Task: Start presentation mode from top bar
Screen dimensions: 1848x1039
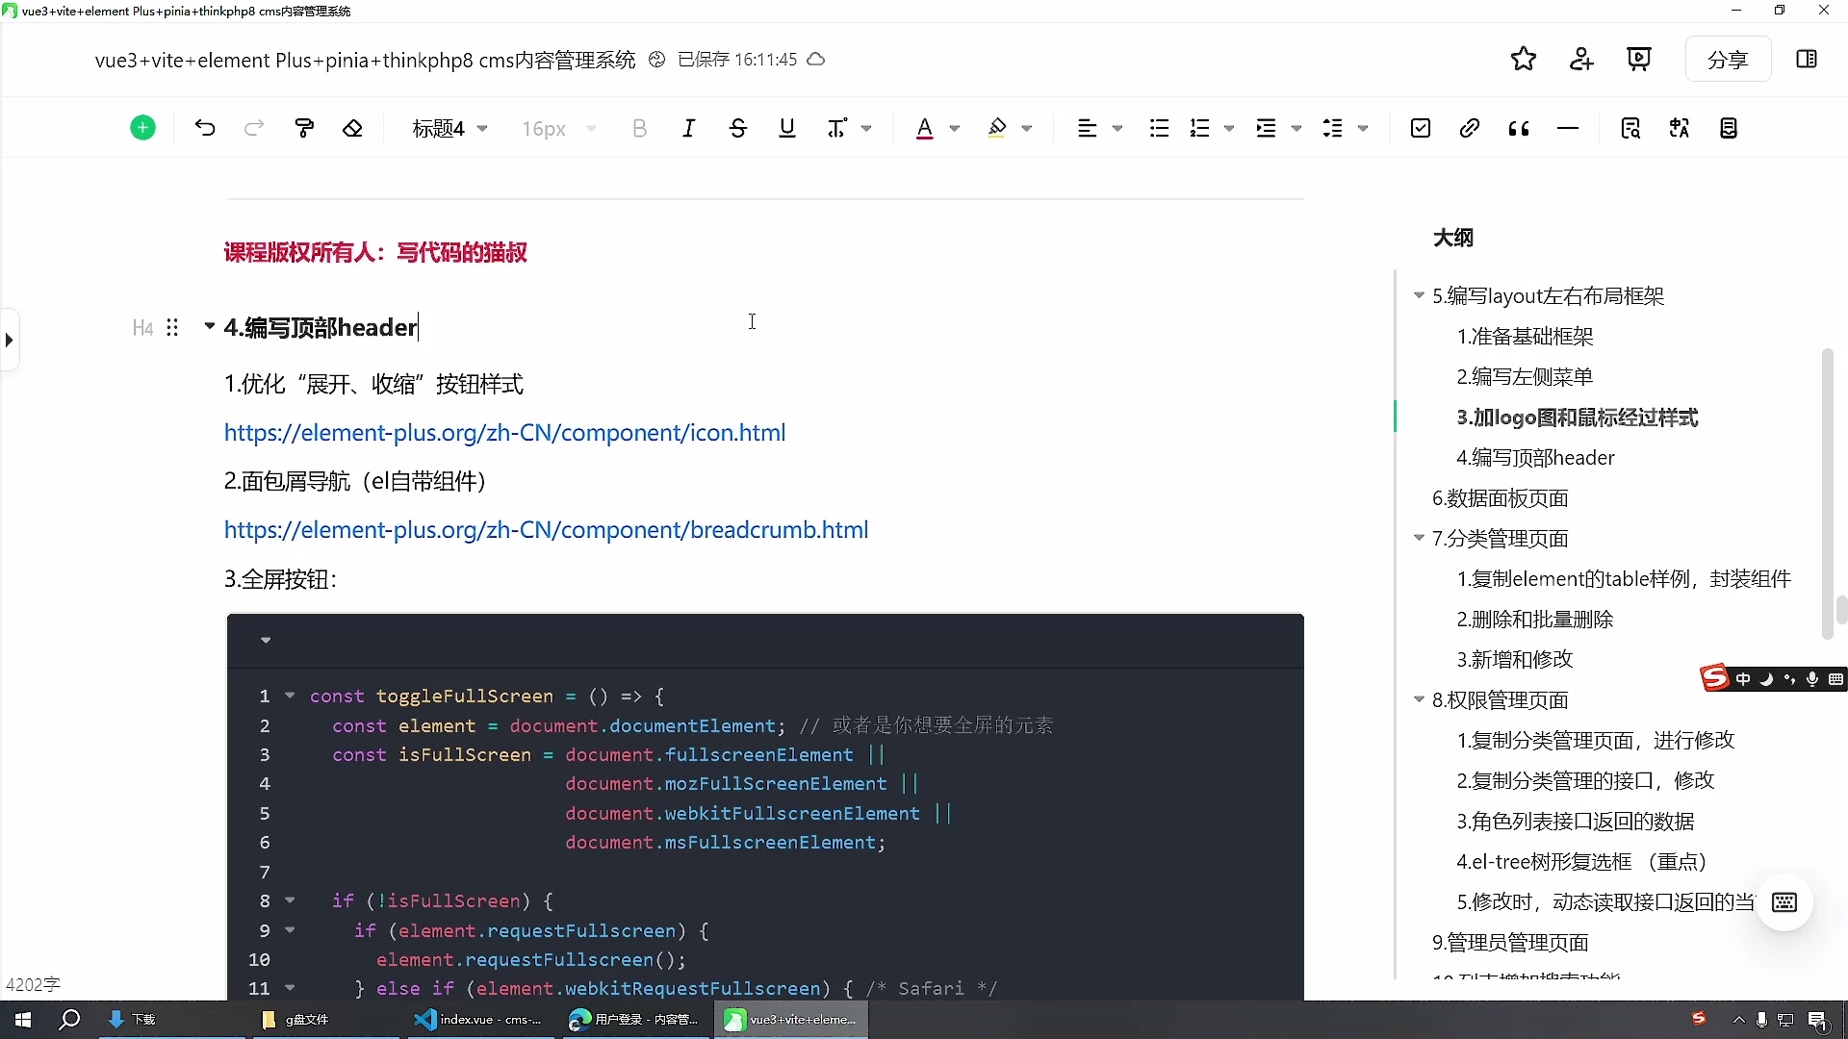Action: point(1639,60)
